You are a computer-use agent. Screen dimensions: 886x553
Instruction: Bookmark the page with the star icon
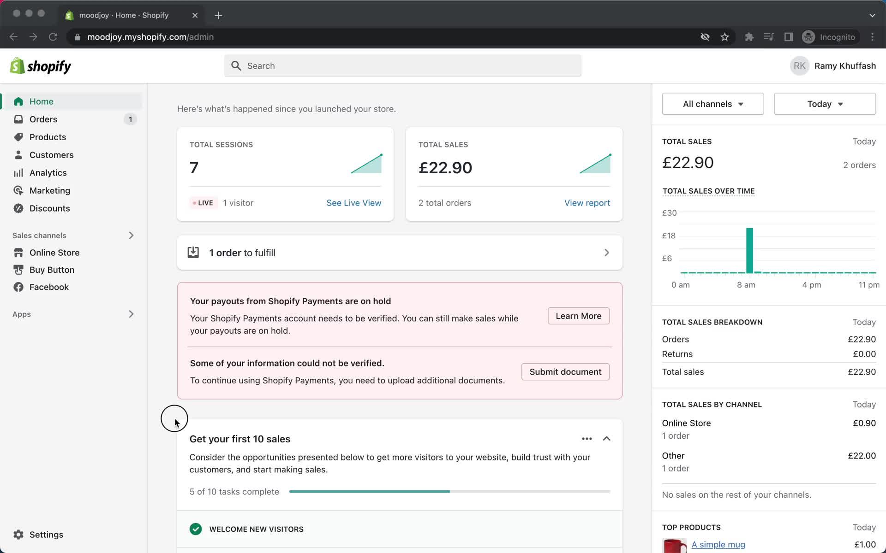coord(724,37)
